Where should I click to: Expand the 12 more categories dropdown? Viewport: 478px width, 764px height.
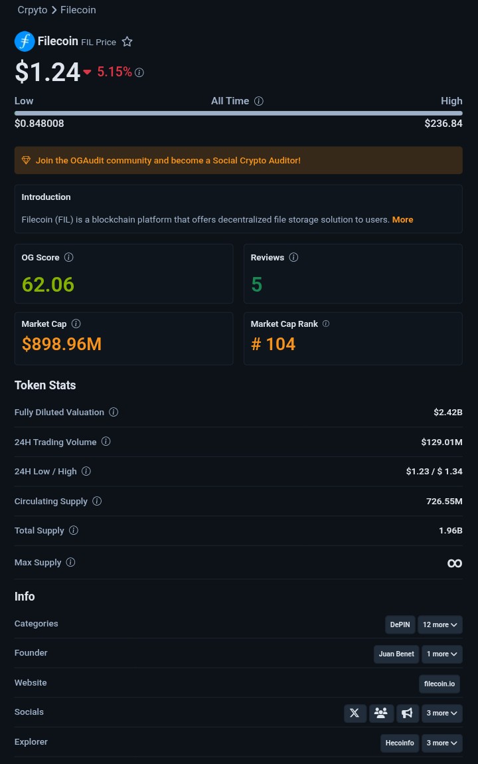440,624
